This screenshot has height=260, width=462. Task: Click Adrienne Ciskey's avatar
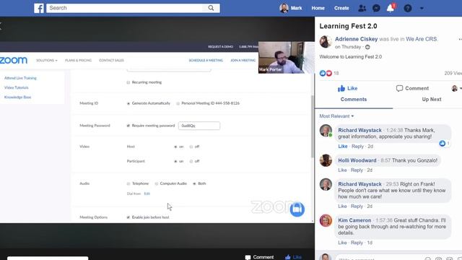pos(326,42)
